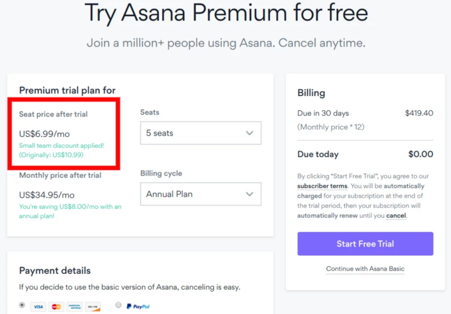Click the American Express card icon
The width and height of the screenshot is (451, 314).
(74, 307)
